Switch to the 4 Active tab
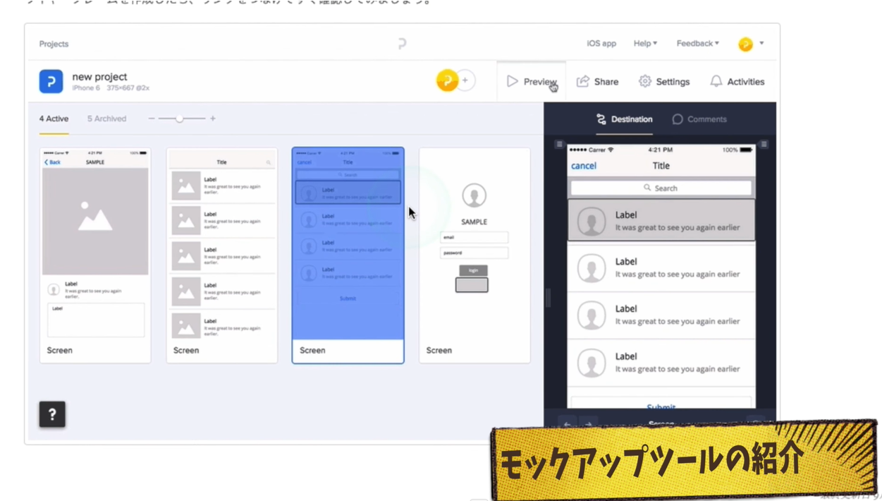 coord(54,119)
